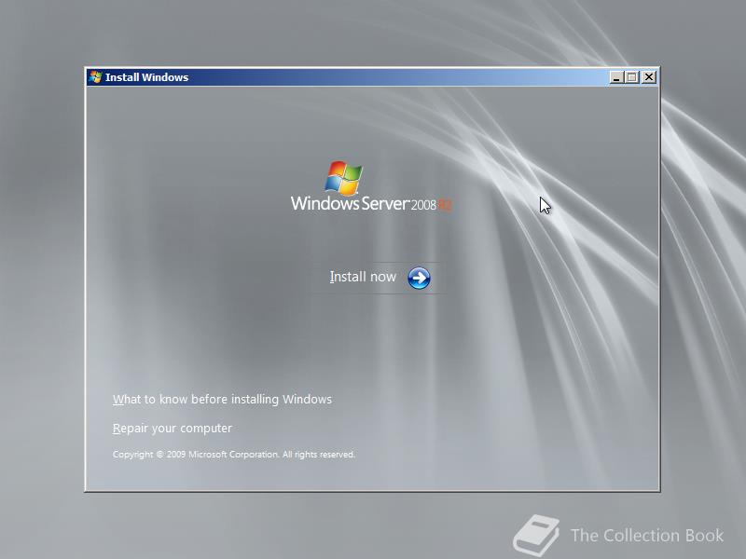Minimize the Install Windows window

pyautogui.click(x=616, y=77)
